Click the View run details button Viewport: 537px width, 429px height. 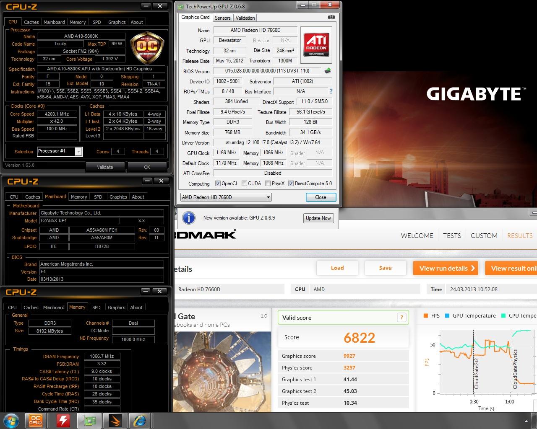point(446,268)
